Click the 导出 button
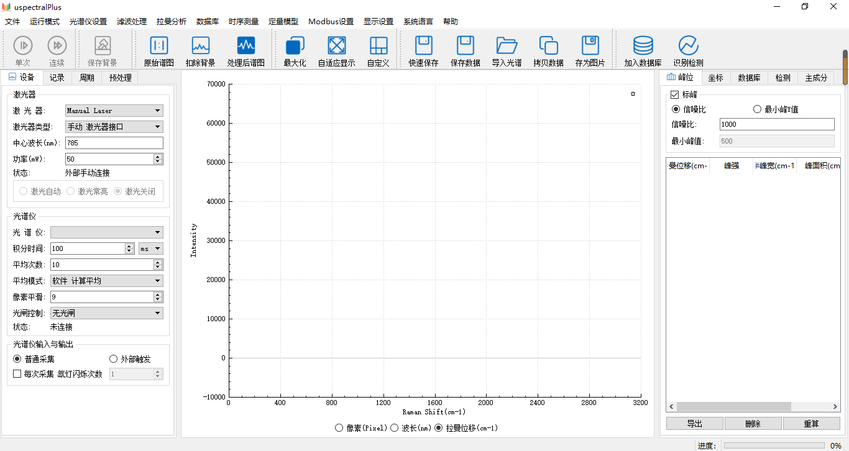Viewport: 849px width, 451px height. (x=694, y=424)
